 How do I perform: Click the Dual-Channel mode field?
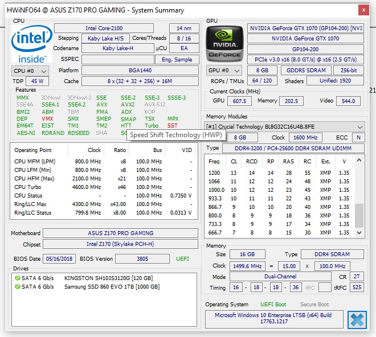tap(280, 277)
